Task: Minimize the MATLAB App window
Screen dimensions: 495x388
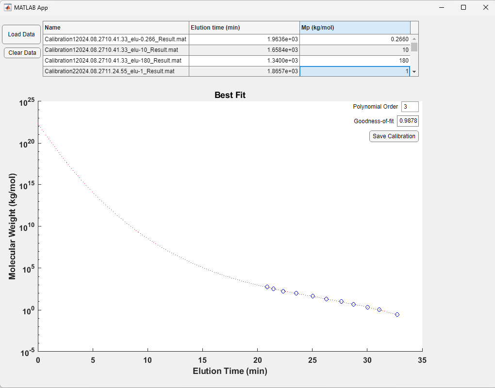Action: 442,7
